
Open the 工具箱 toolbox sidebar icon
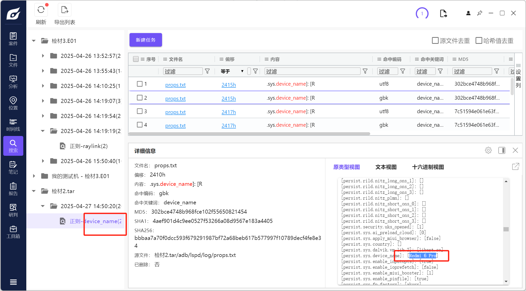(x=13, y=232)
